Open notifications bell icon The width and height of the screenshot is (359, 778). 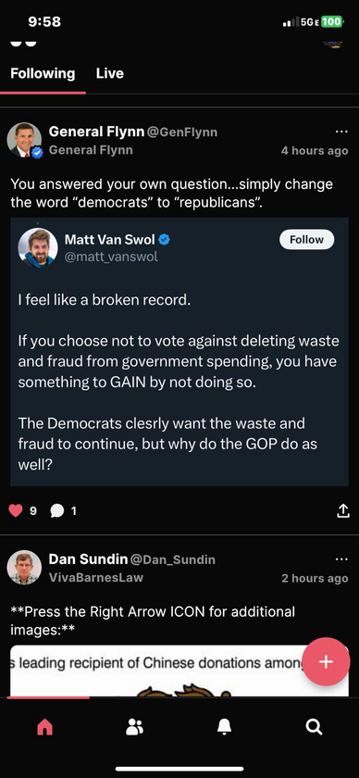224,727
